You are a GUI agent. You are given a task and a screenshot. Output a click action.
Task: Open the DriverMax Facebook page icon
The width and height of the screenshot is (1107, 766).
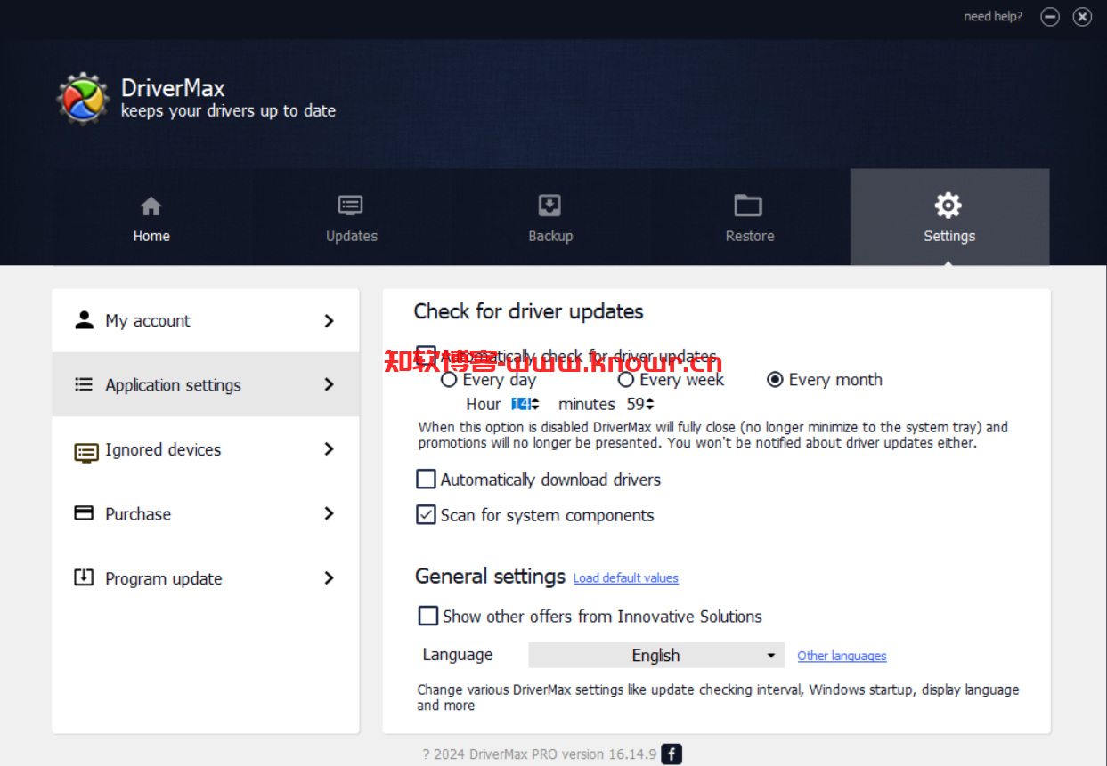click(672, 754)
